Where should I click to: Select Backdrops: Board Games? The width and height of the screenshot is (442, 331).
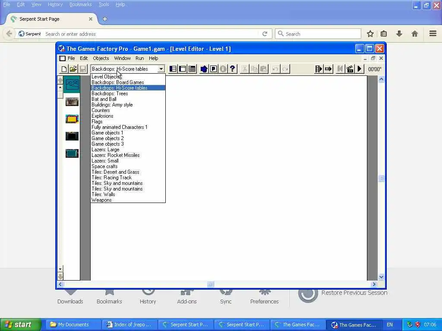click(128, 82)
